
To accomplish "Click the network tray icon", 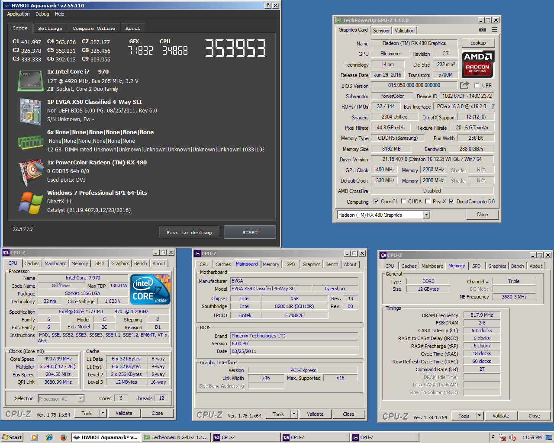I will pos(502,437).
